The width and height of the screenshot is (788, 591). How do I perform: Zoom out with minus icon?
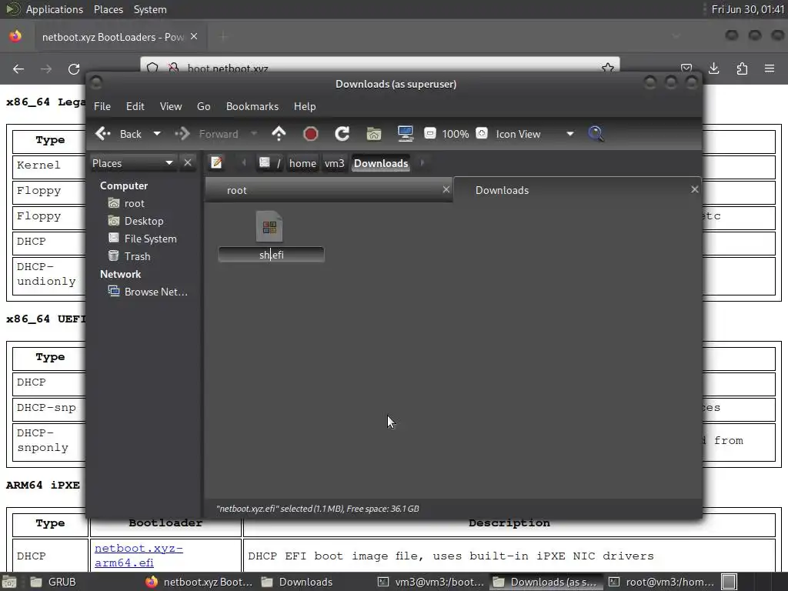pos(429,133)
